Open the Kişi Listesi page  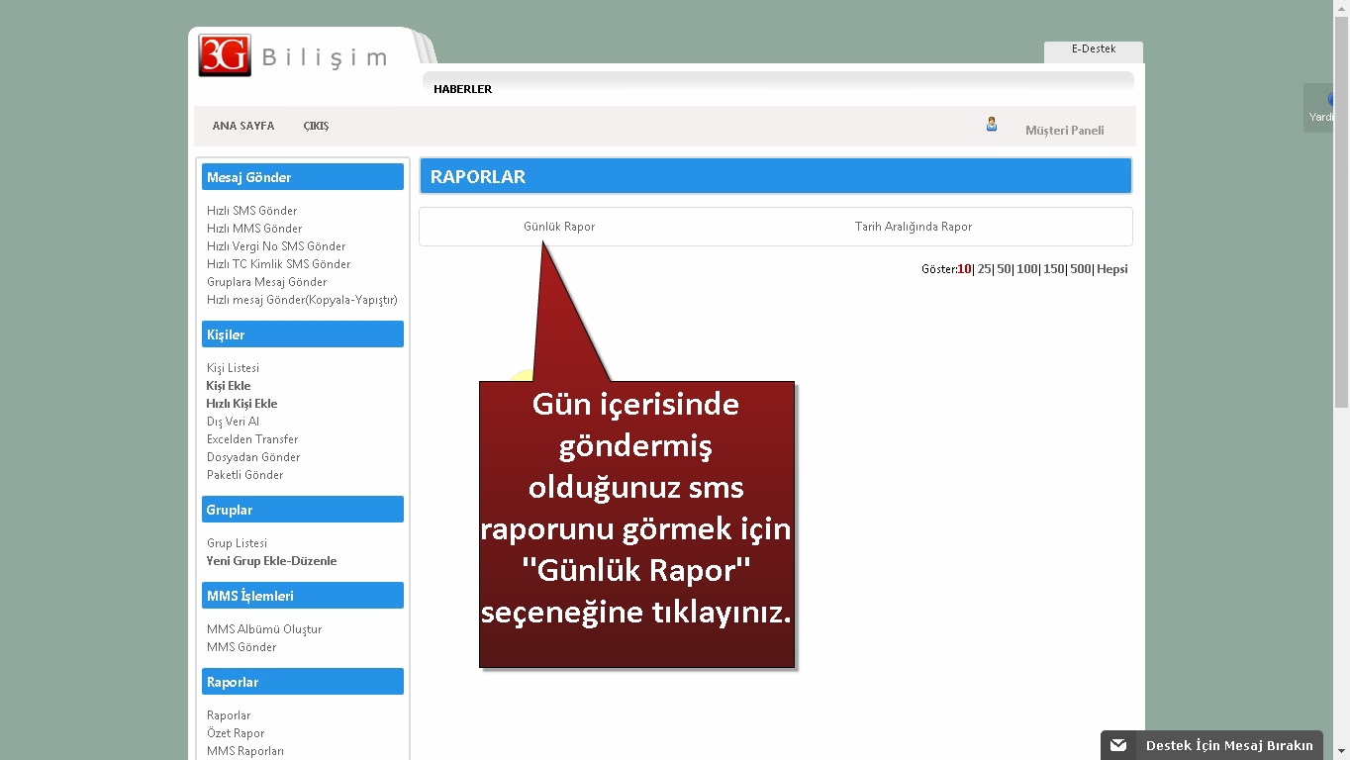(233, 368)
